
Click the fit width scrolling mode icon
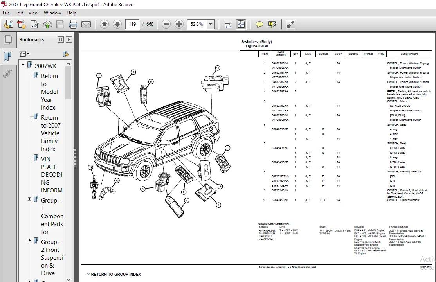coord(228,25)
